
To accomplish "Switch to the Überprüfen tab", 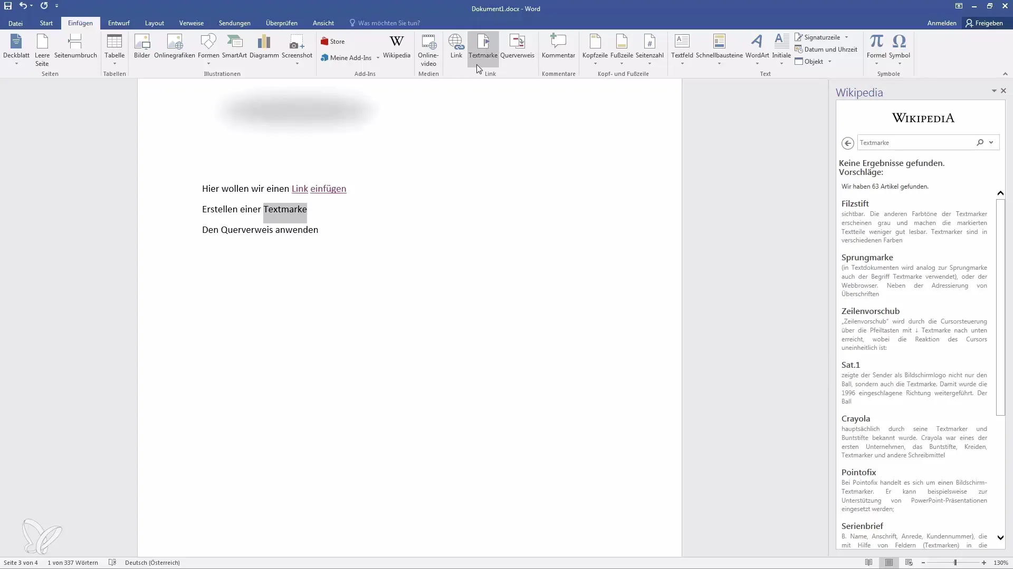I will pos(282,23).
